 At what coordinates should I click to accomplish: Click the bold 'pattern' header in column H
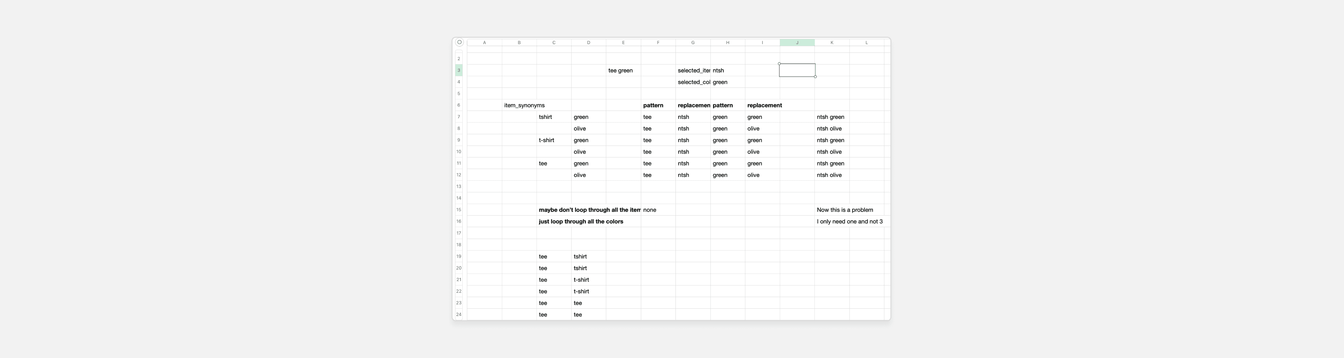[728, 105]
